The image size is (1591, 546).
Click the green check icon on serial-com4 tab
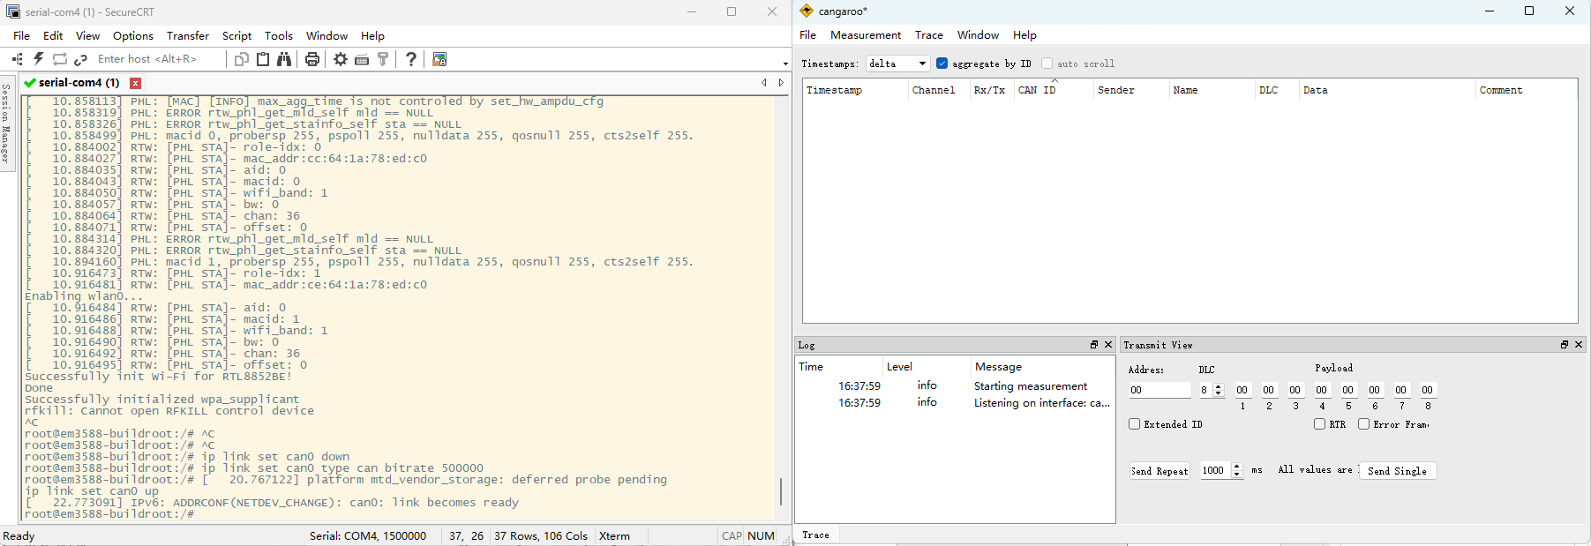pyautogui.click(x=30, y=83)
